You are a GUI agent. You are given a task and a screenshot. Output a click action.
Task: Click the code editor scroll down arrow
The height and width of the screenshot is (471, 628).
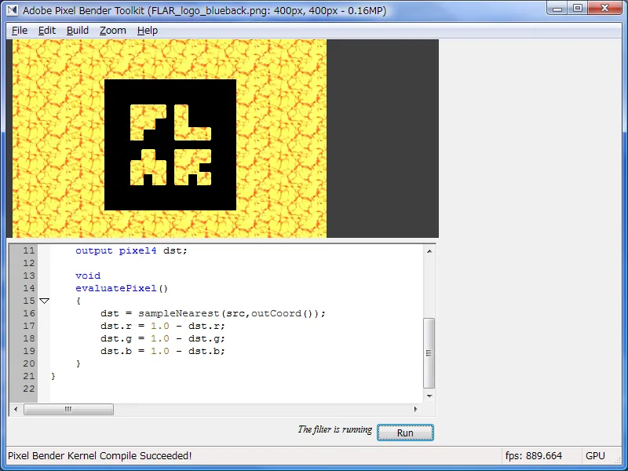429,396
